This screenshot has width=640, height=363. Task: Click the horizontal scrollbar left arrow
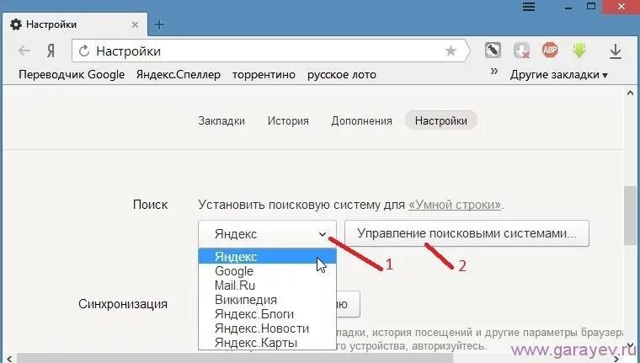[x=9, y=359]
